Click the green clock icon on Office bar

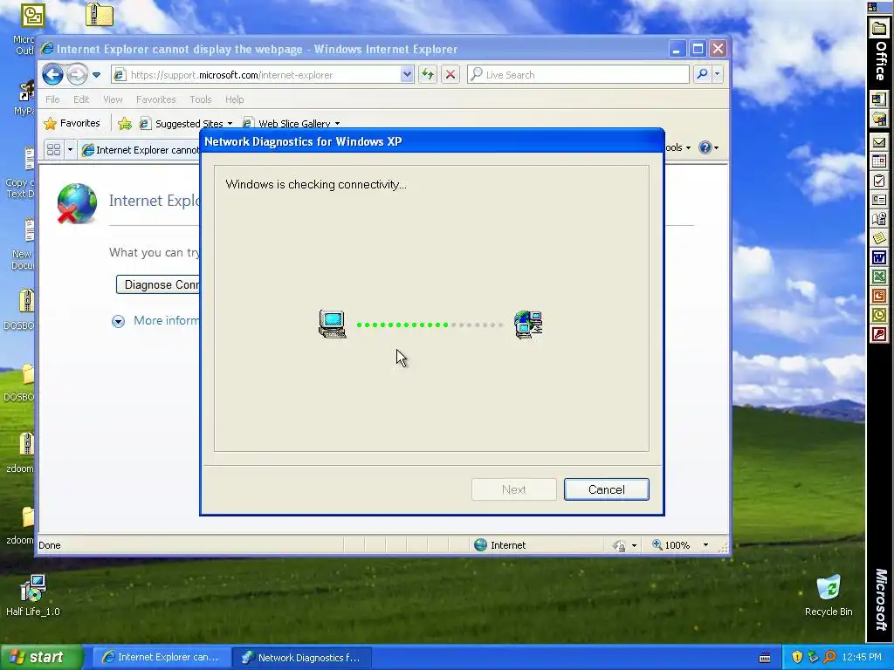878,315
